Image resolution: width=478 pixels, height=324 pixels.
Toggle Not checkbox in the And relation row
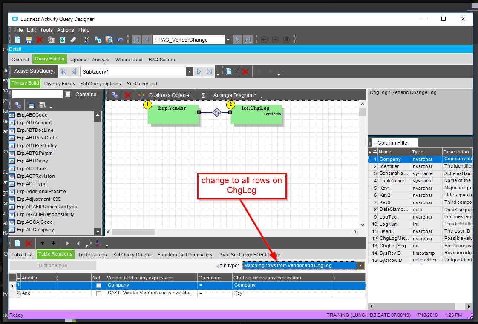(x=98, y=293)
